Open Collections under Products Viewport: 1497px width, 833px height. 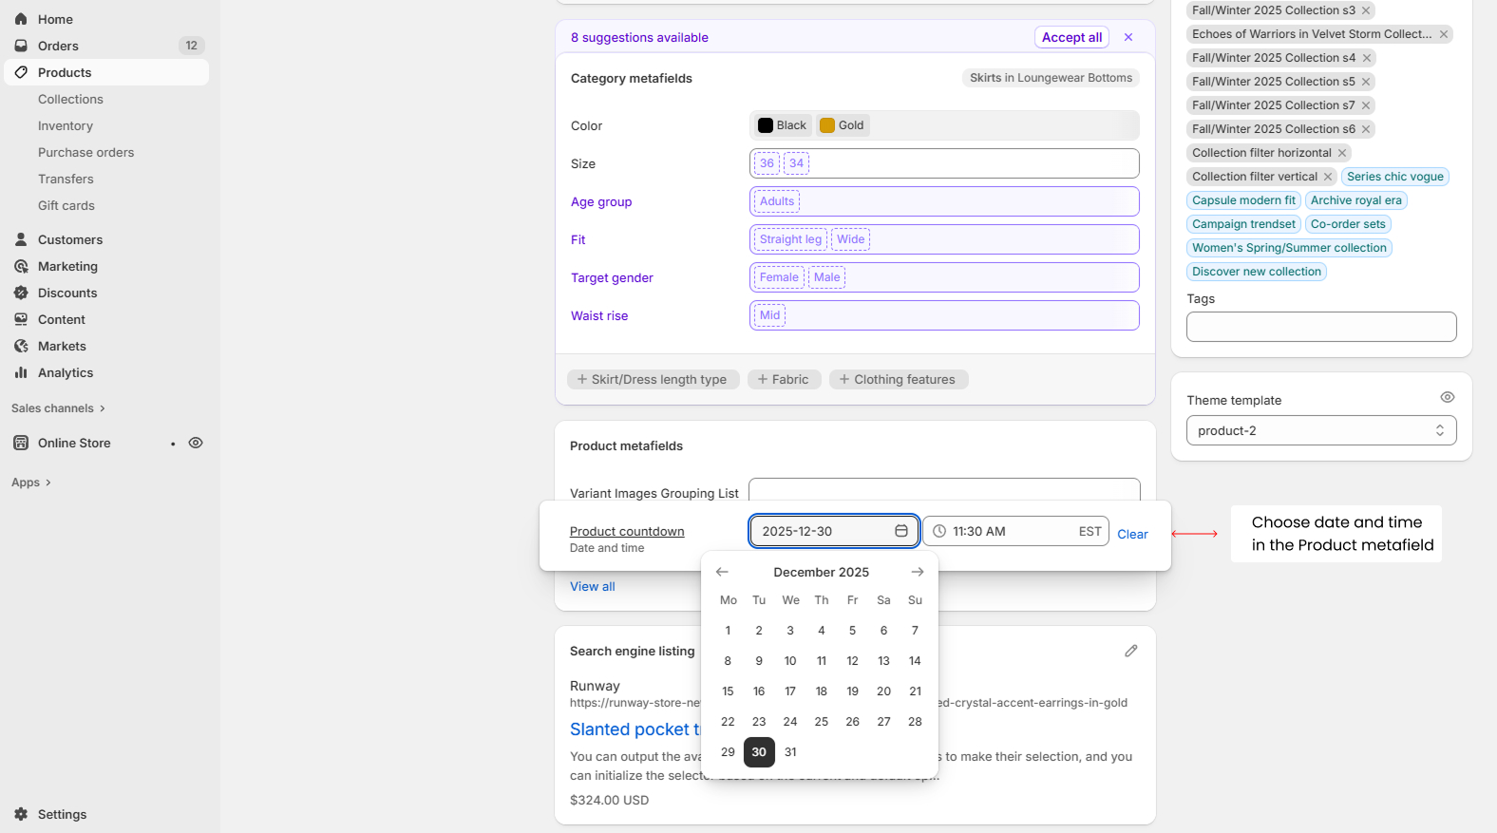coord(70,99)
